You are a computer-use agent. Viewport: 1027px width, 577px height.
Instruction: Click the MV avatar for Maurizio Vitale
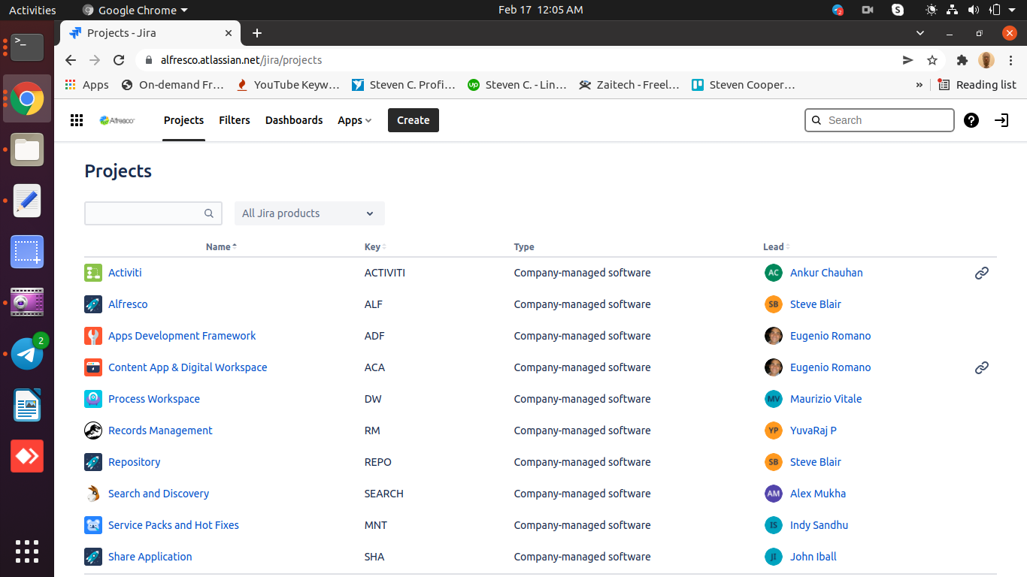pos(774,399)
